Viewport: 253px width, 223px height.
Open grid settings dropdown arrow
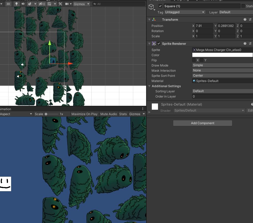(55, 4)
